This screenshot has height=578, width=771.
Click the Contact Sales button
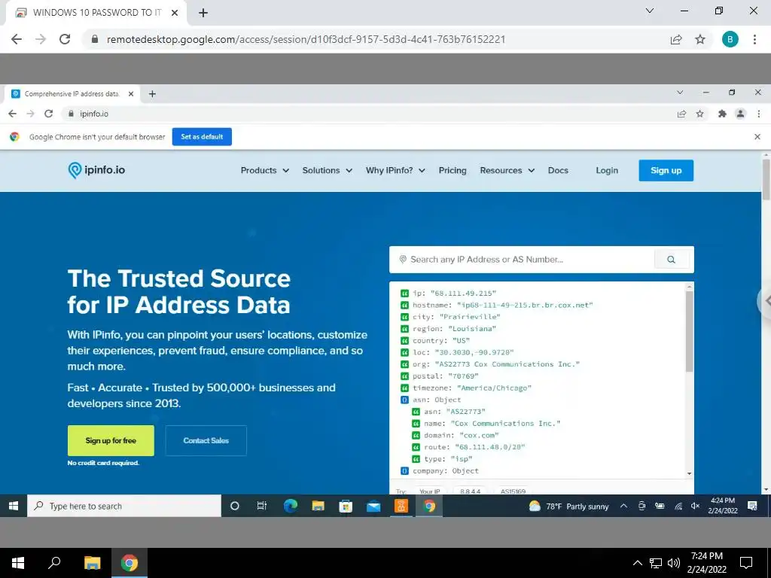click(206, 440)
